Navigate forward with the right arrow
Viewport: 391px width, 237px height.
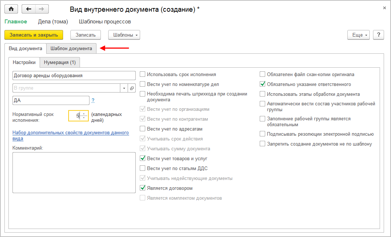point(41,9)
